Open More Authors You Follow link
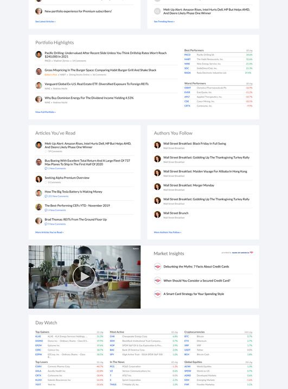The height and width of the screenshot is (389, 288). point(168,232)
